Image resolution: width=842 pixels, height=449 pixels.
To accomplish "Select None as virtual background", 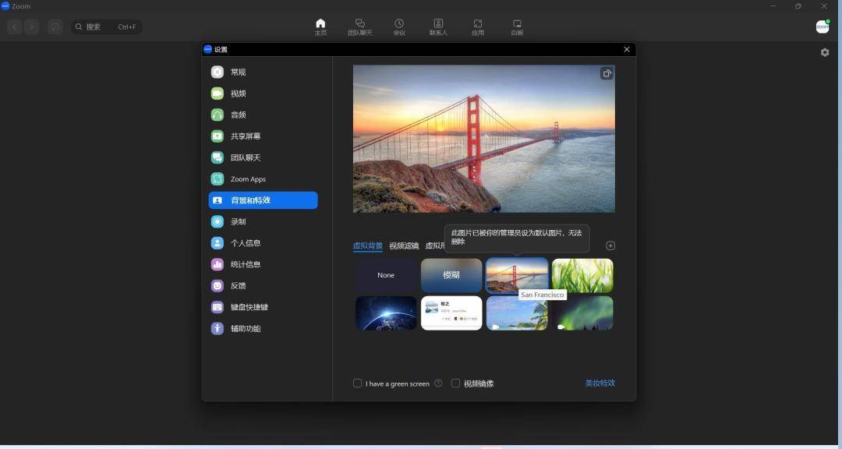I will 385,275.
